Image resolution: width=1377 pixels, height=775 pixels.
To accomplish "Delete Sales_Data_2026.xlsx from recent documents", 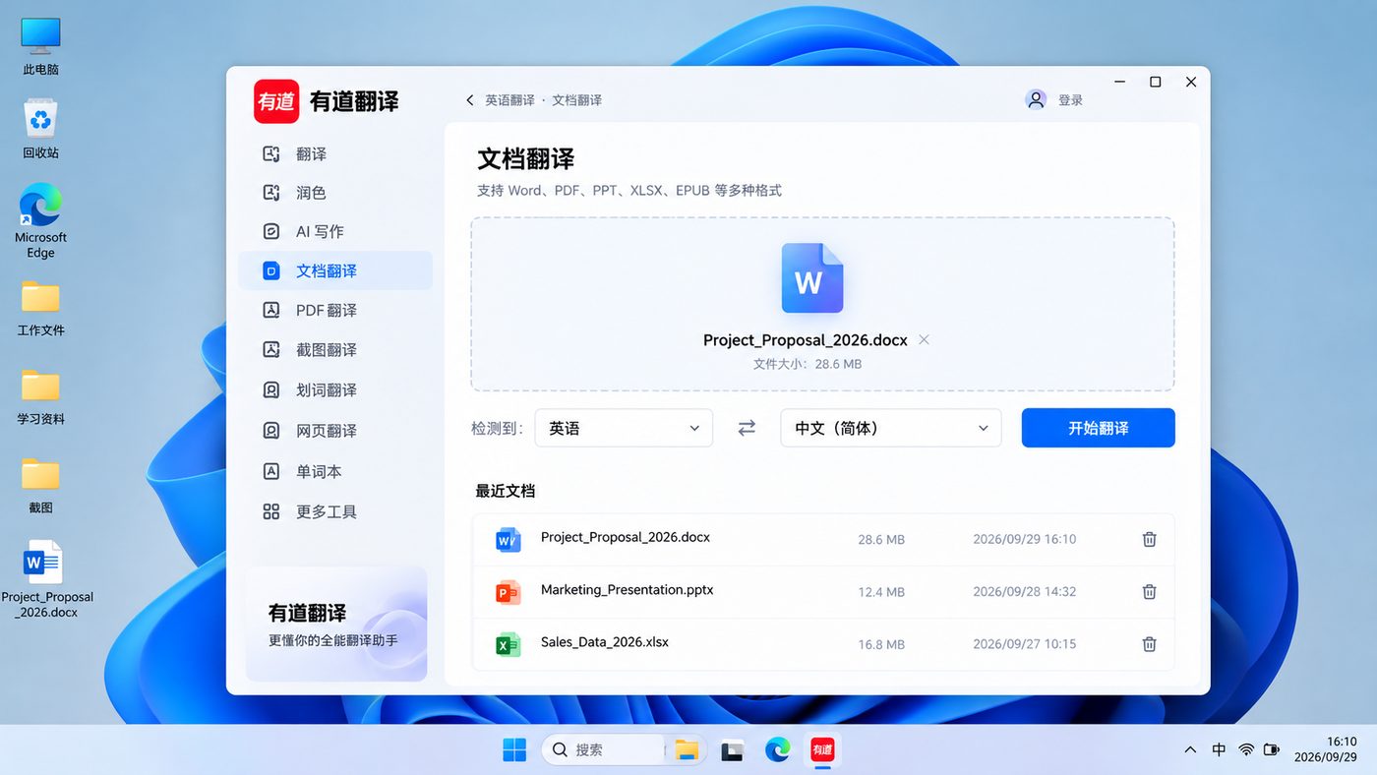I will coord(1149,644).
